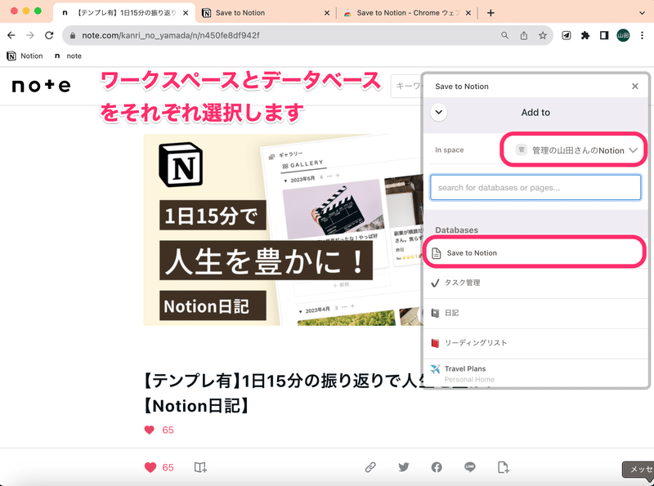Screen dimensions: 654x486
Task: Share the article on Facebook
Action: pos(437,467)
